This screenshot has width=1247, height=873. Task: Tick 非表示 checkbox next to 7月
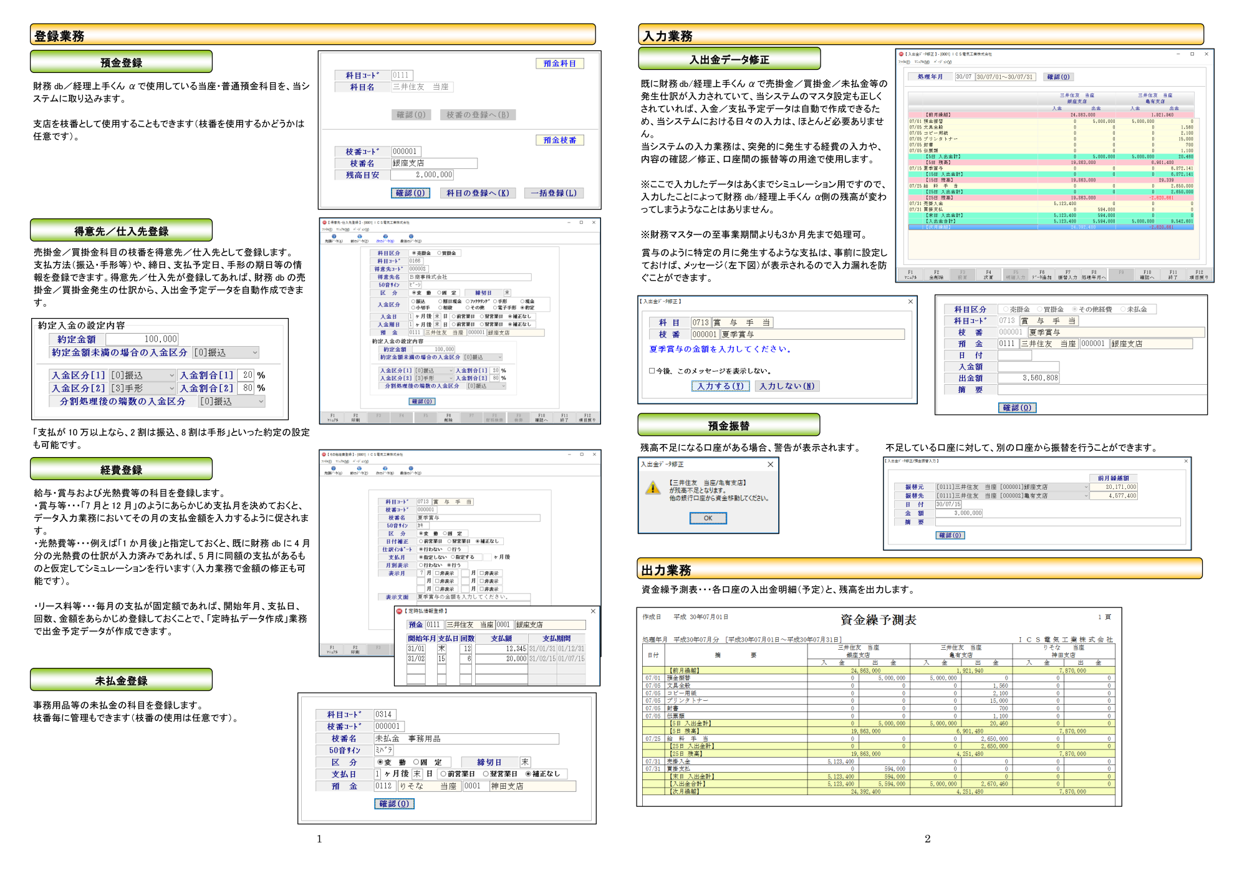437,573
